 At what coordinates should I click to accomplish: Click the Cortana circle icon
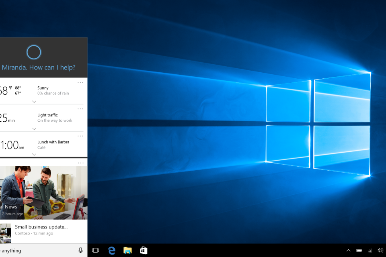[34, 52]
